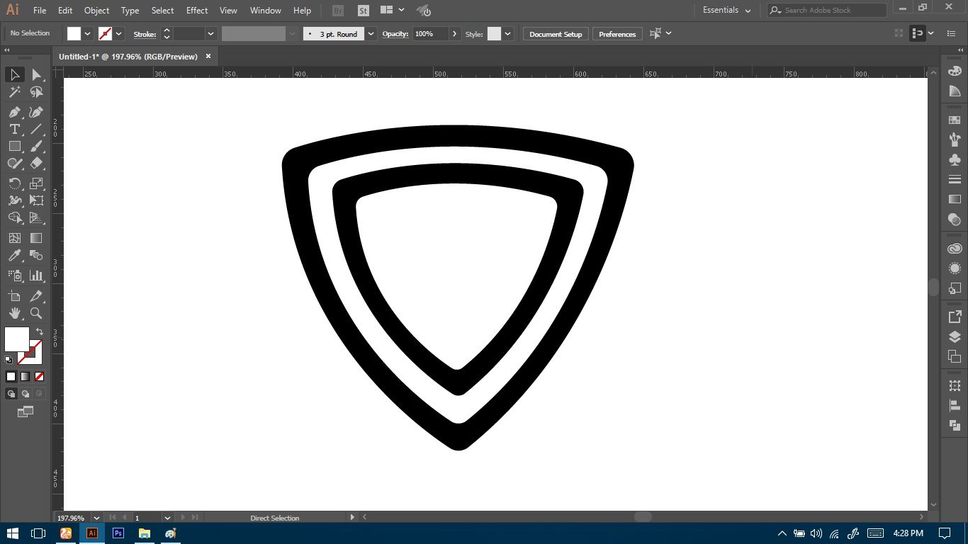Viewport: 968px width, 544px height.
Task: Select the Perspective Grid tool
Action: [x=37, y=217]
